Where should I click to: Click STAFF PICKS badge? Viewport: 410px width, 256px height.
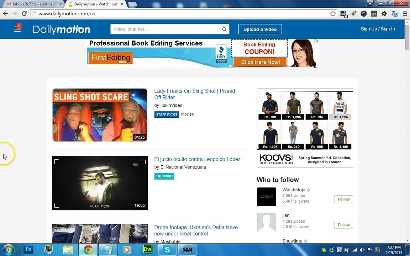(x=166, y=114)
